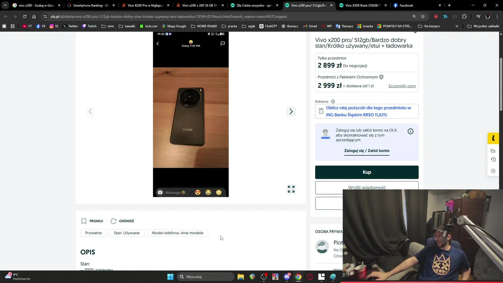Click the taskbar Wyszukaj search box
The height and width of the screenshot is (283, 503).
[205, 277]
